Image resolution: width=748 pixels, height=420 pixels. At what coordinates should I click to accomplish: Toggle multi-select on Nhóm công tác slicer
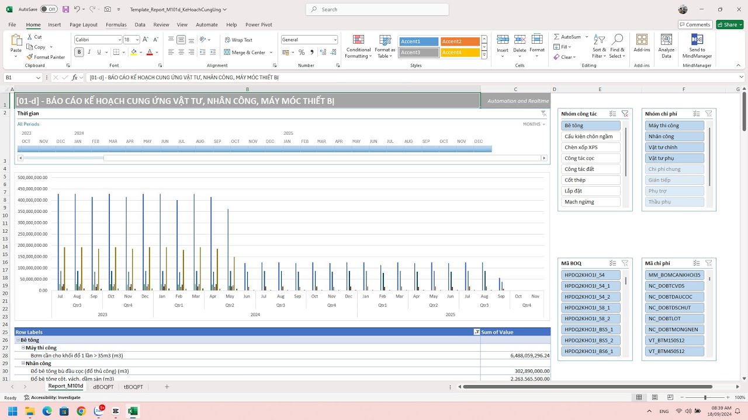[x=612, y=114]
